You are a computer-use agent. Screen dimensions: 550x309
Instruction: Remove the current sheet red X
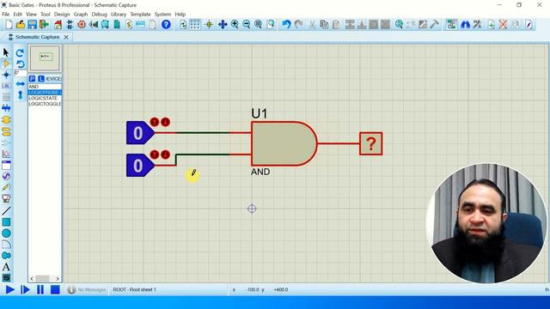pyautogui.click(x=503, y=25)
